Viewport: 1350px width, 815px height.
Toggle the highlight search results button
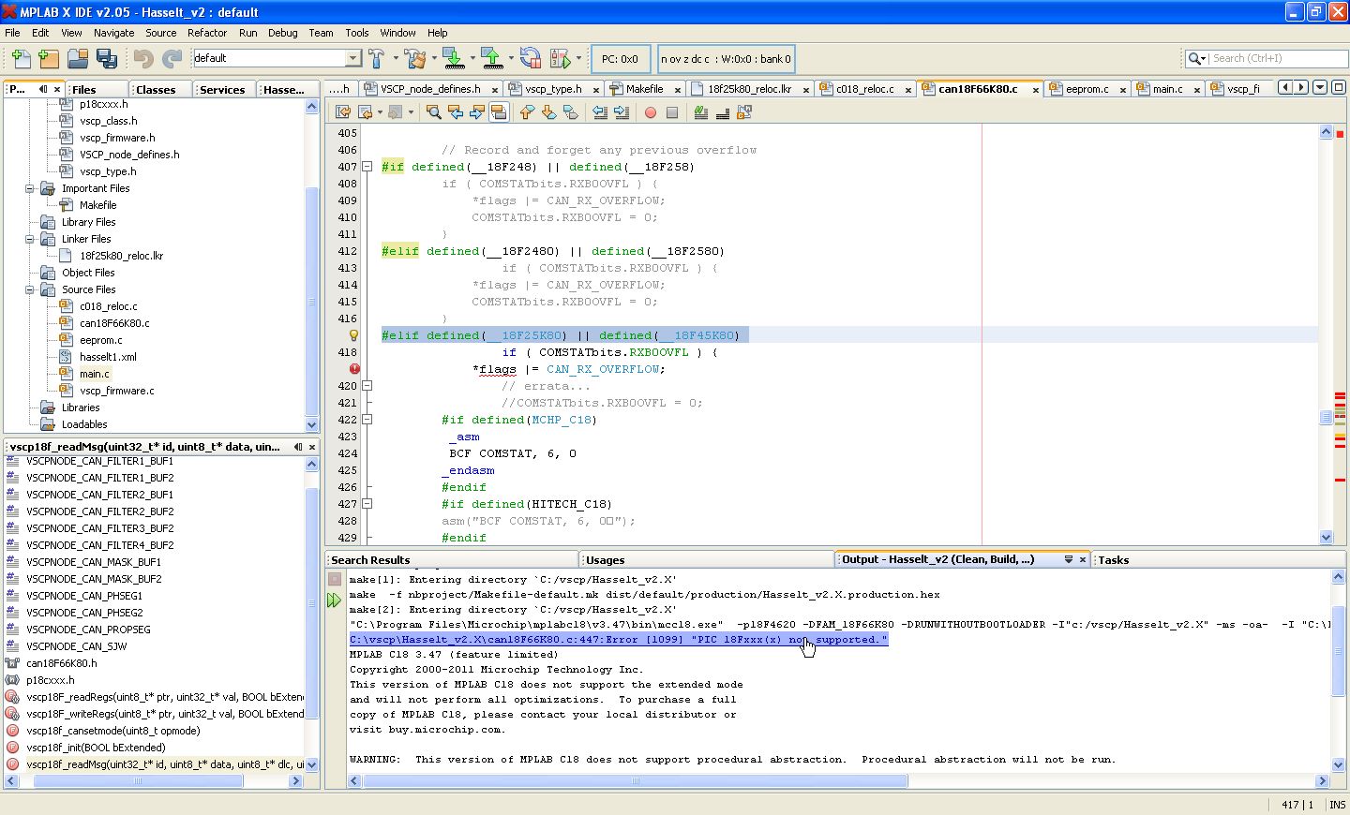coord(499,112)
